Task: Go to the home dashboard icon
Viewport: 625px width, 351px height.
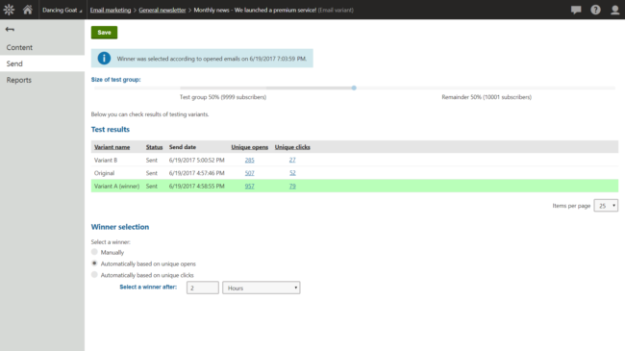Action: click(x=28, y=10)
